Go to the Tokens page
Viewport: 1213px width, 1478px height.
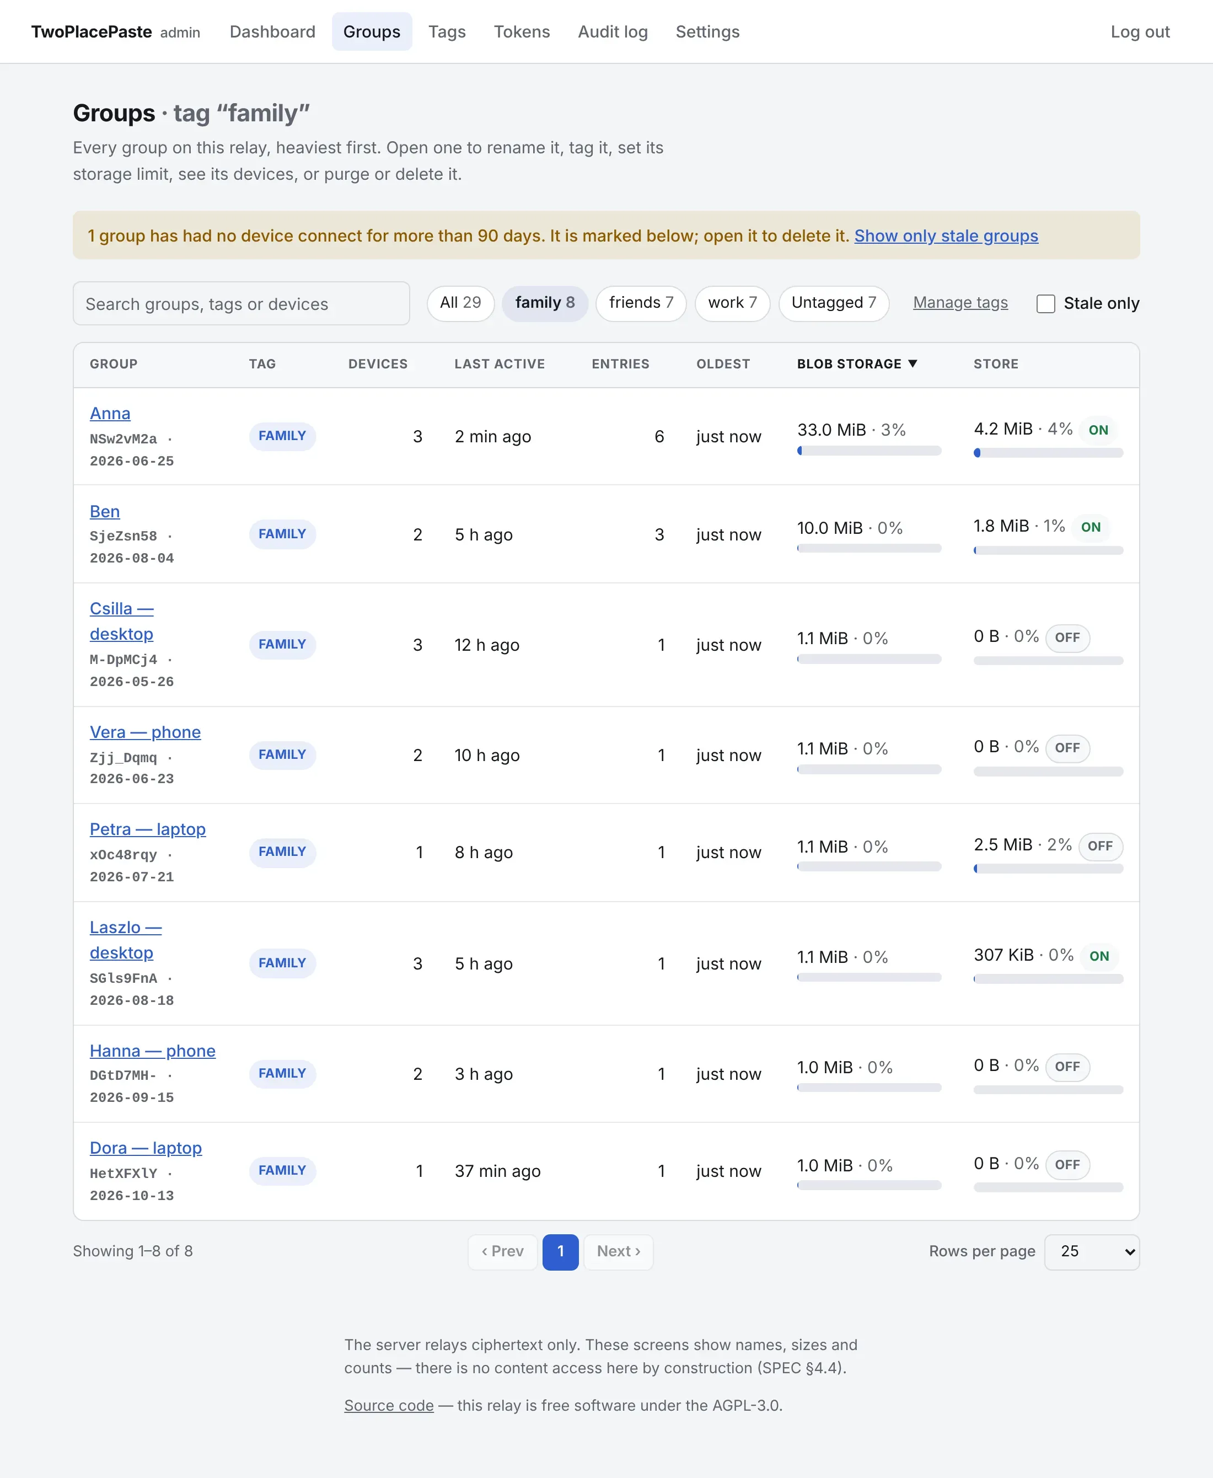click(521, 31)
